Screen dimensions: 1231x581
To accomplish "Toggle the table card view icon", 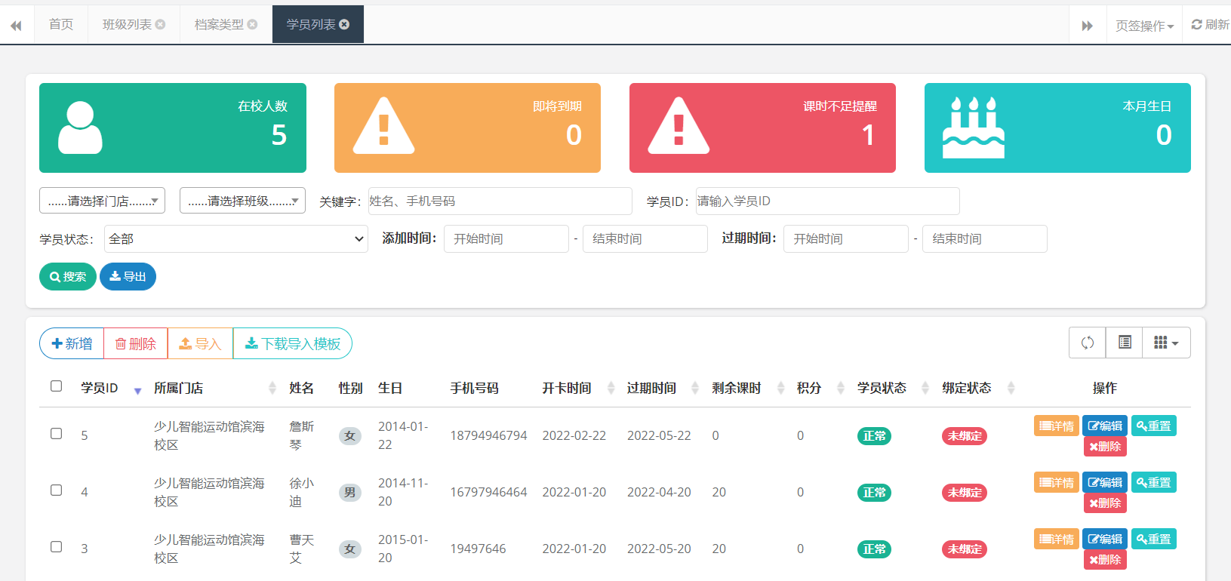I will pyautogui.click(x=1124, y=343).
